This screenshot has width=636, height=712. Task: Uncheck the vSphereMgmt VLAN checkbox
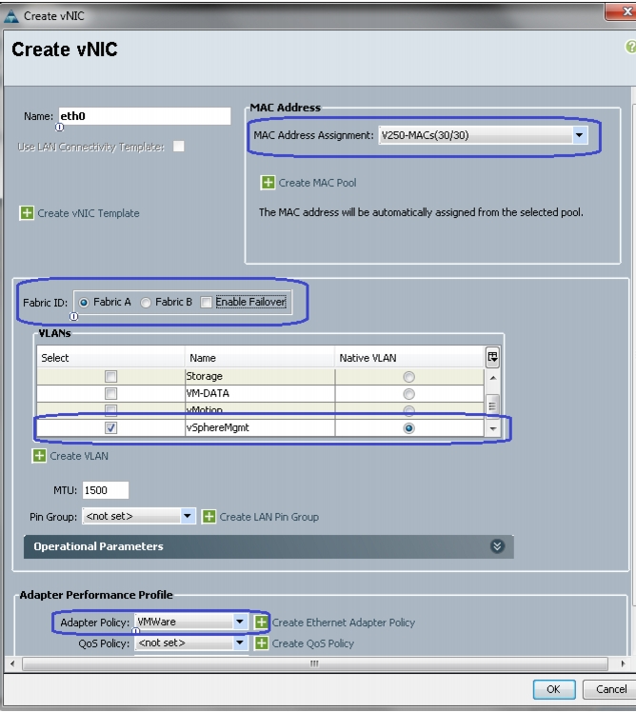point(110,427)
